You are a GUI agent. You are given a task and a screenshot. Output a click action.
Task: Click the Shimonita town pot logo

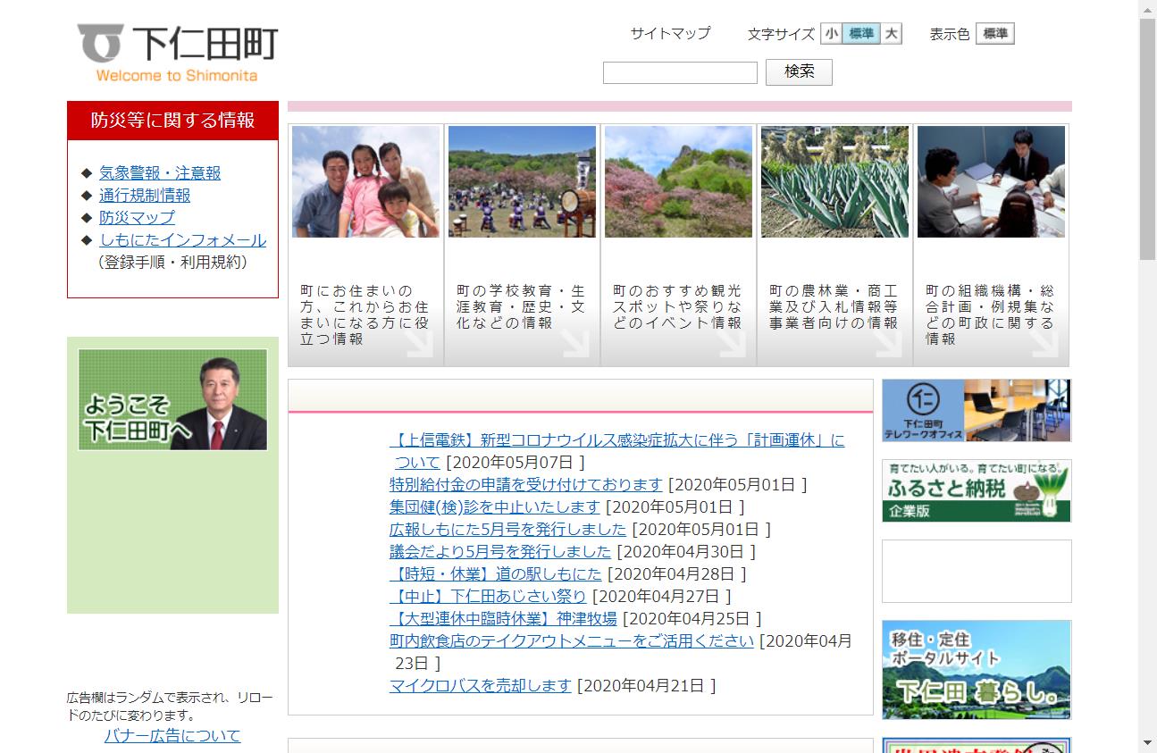[98, 40]
